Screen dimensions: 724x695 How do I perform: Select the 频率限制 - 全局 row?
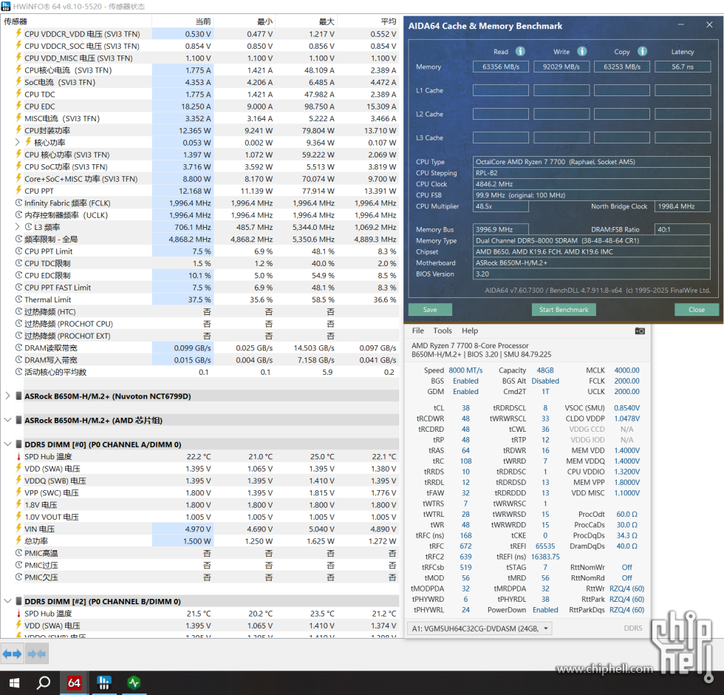pyautogui.click(x=200, y=239)
